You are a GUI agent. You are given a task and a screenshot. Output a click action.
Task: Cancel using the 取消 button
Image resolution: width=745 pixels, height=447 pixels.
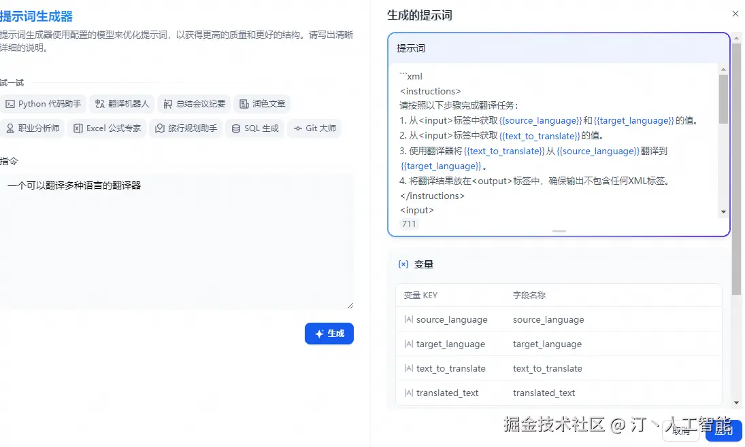pos(680,431)
